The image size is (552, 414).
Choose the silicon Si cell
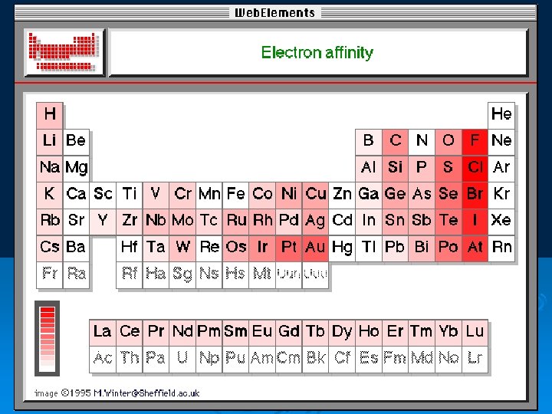click(x=396, y=169)
